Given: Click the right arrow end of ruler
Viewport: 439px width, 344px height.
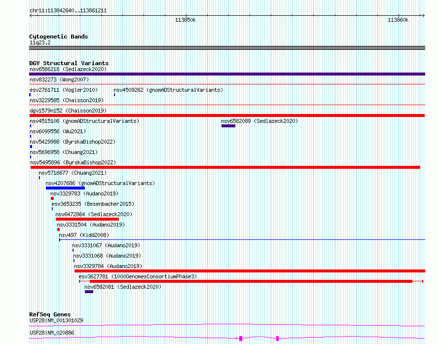Looking at the screenshot, I should (x=424, y=15).
